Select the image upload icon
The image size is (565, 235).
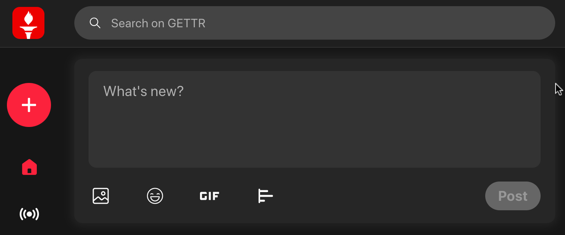101,196
